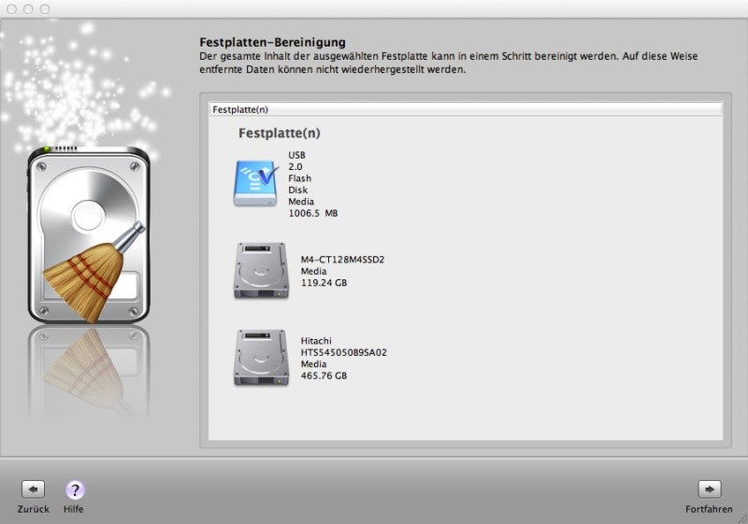
Task: Go back with the Zurück arrow button
Action: coord(33,489)
